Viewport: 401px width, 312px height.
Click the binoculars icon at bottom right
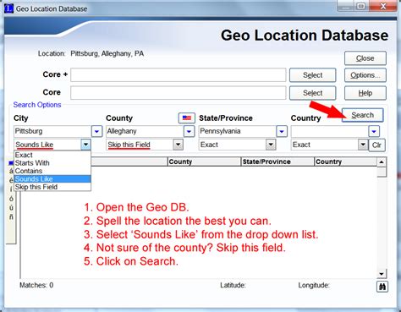click(x=382, y=287)
